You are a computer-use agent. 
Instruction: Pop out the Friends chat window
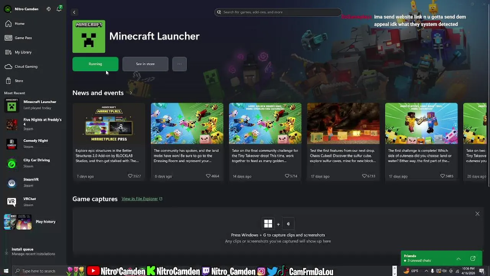(x=473, y=259)
